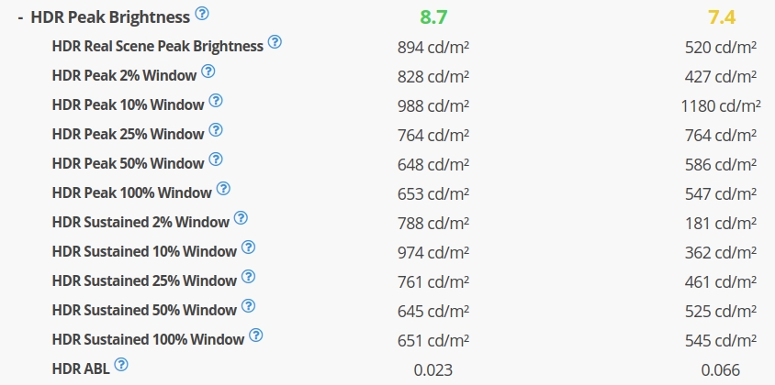Click question mark beside HDR Peak 25% Window
The image size is (775, 385).
(216, 131)
